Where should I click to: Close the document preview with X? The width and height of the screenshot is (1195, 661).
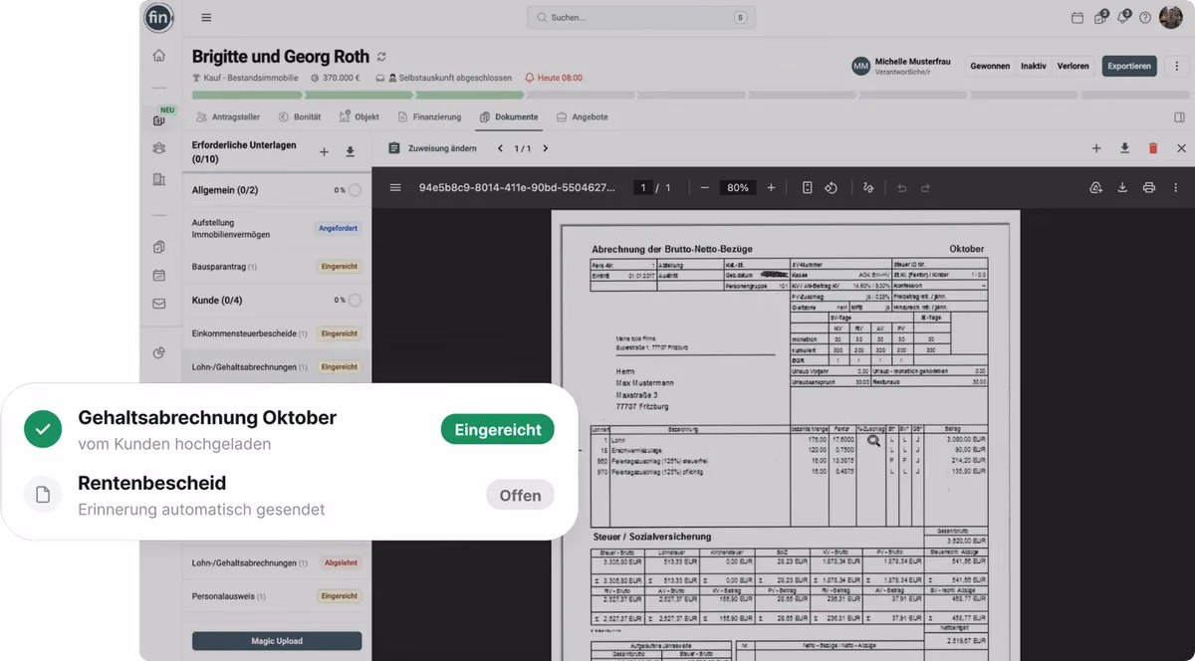(1181, 148)
